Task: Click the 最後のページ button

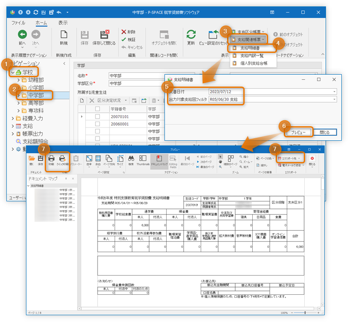Action: coord(205,167)
